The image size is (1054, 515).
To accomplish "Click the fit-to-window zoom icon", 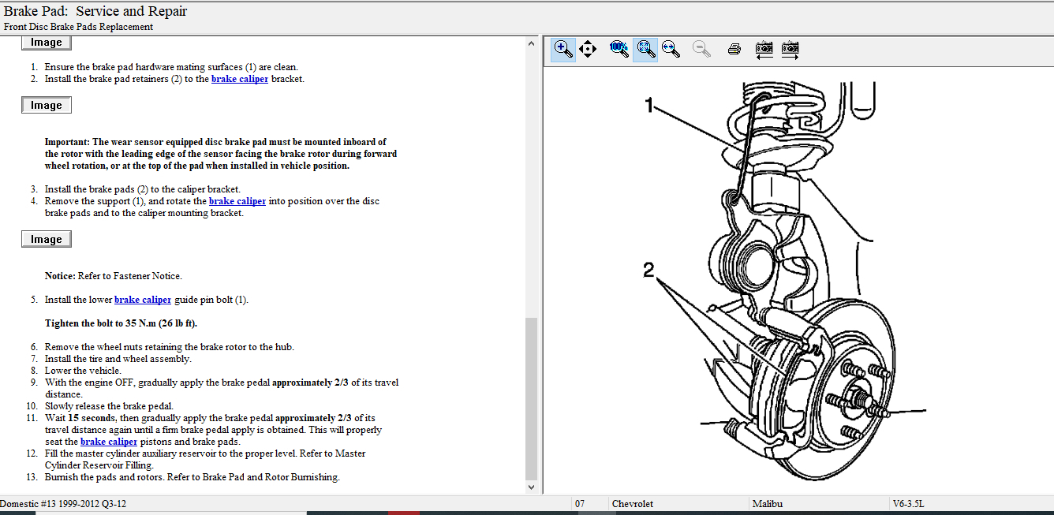I will 645,49.
